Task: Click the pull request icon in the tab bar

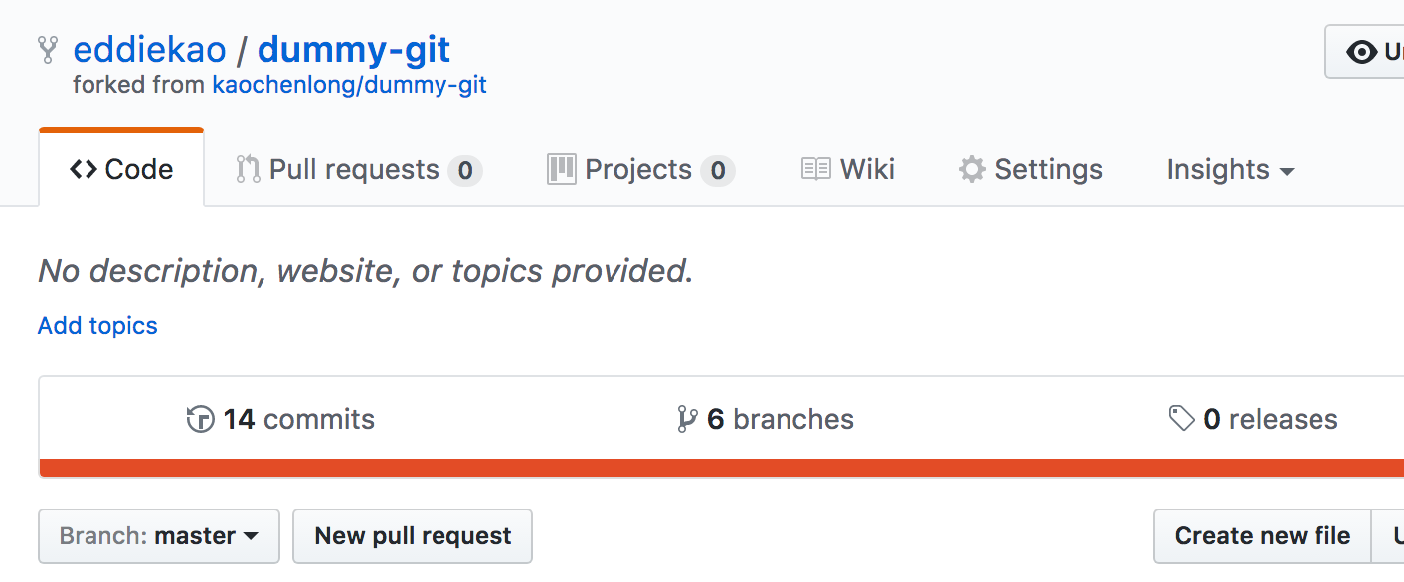Action: click(248, 170)
